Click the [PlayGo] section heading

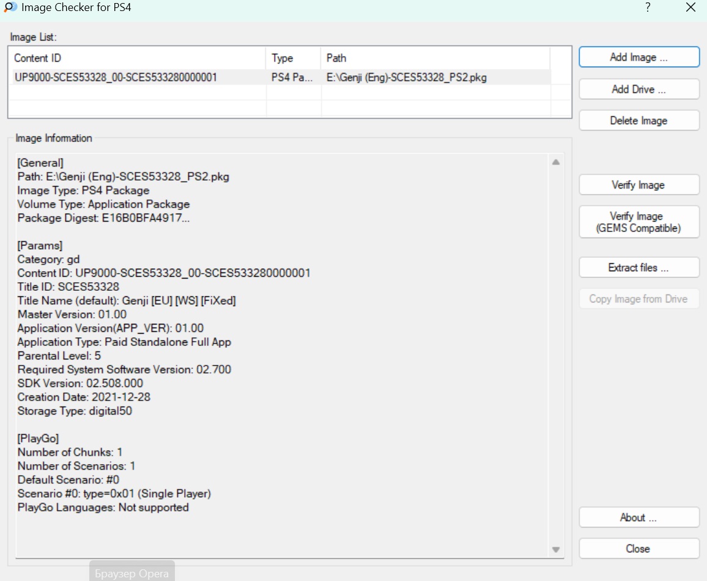(x=38, y=438)
